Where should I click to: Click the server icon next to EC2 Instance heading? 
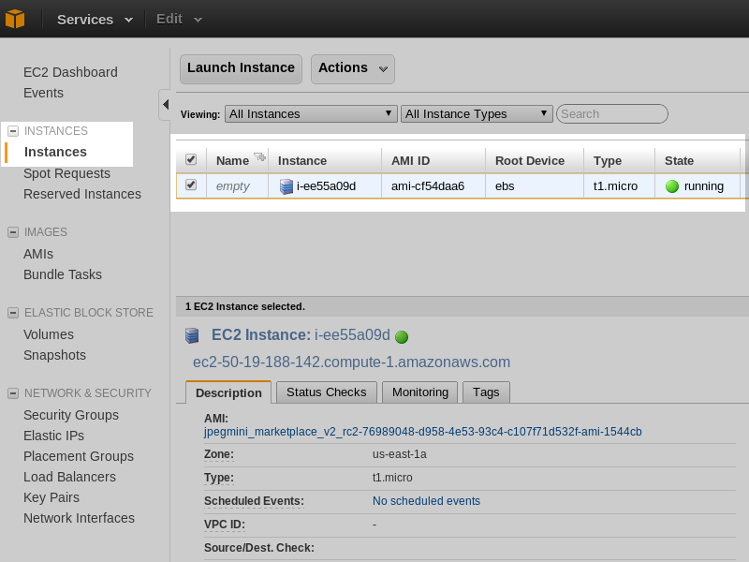(x=192, y=335)
